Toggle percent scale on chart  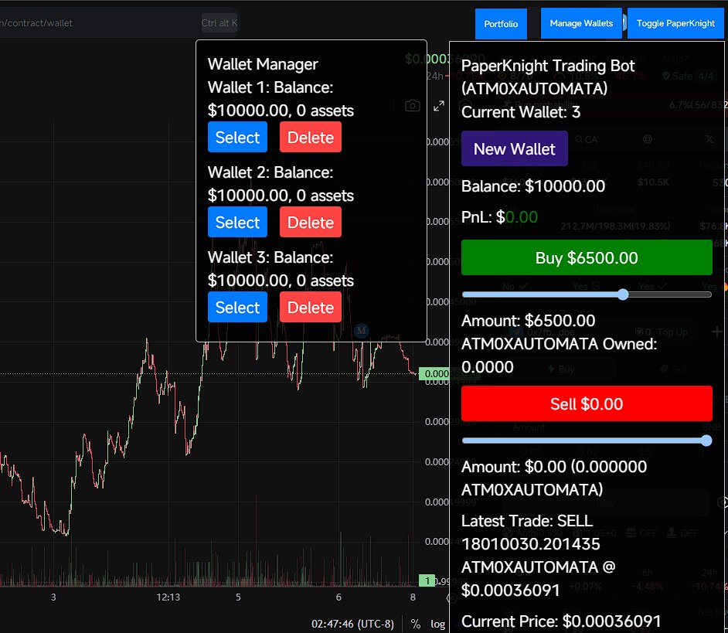(416, 624)
